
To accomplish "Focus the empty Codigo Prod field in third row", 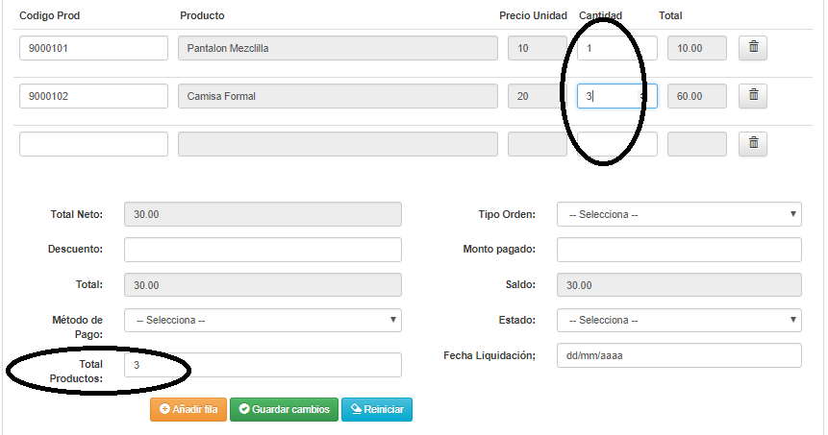I will pos(93,144).
